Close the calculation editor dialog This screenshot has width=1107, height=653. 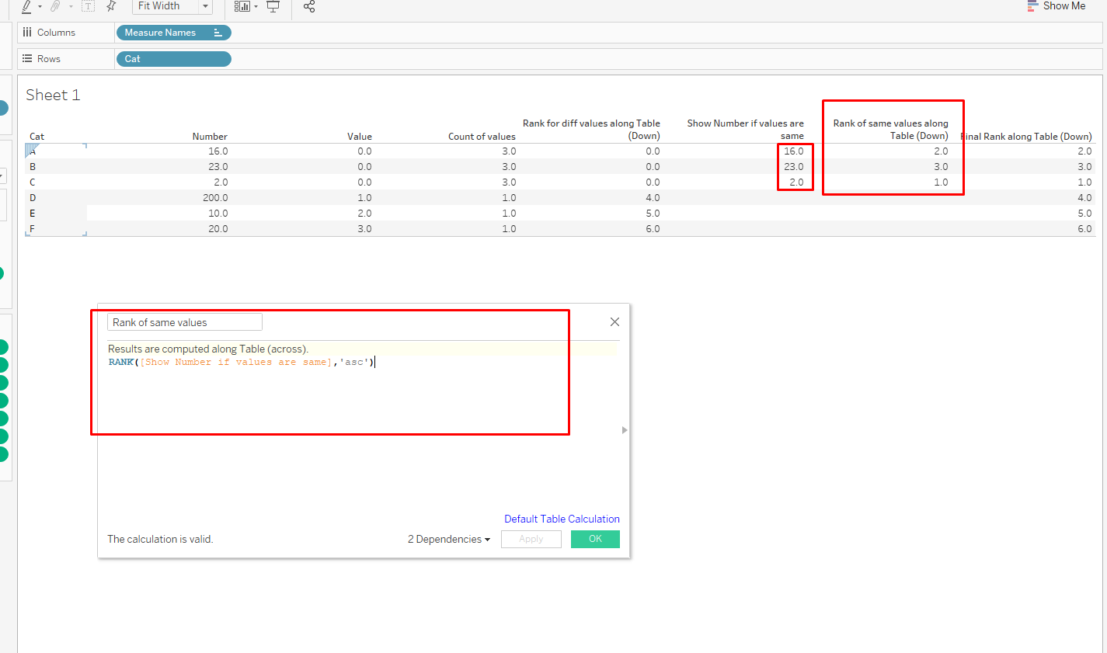tap(614, 322)
